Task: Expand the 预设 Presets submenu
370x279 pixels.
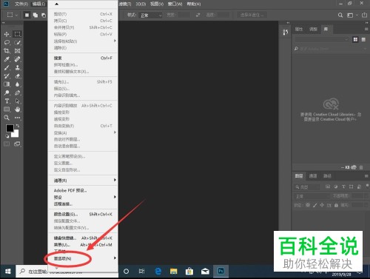Action: (83, 198)
